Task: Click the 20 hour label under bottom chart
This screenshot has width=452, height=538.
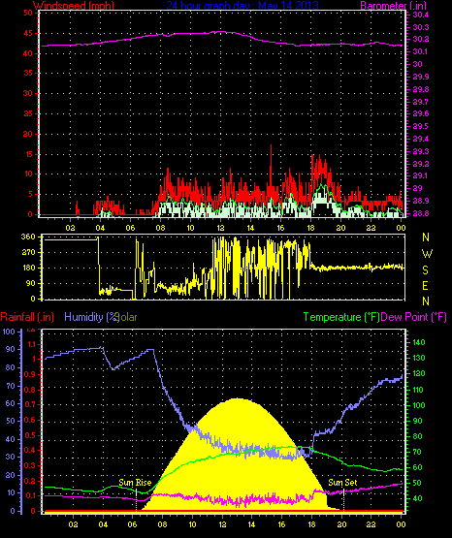Action: click(341, 524)
